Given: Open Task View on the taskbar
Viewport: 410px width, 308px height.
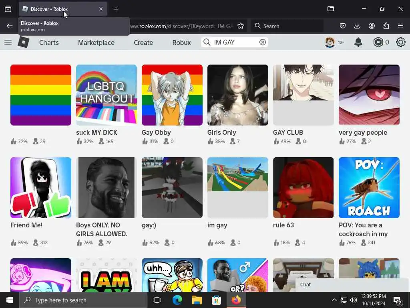Looking at the screenshot, I should 157,300.
